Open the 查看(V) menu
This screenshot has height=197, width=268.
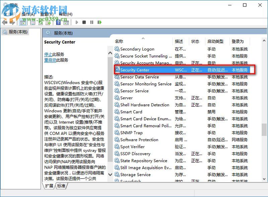pos(45,14)
